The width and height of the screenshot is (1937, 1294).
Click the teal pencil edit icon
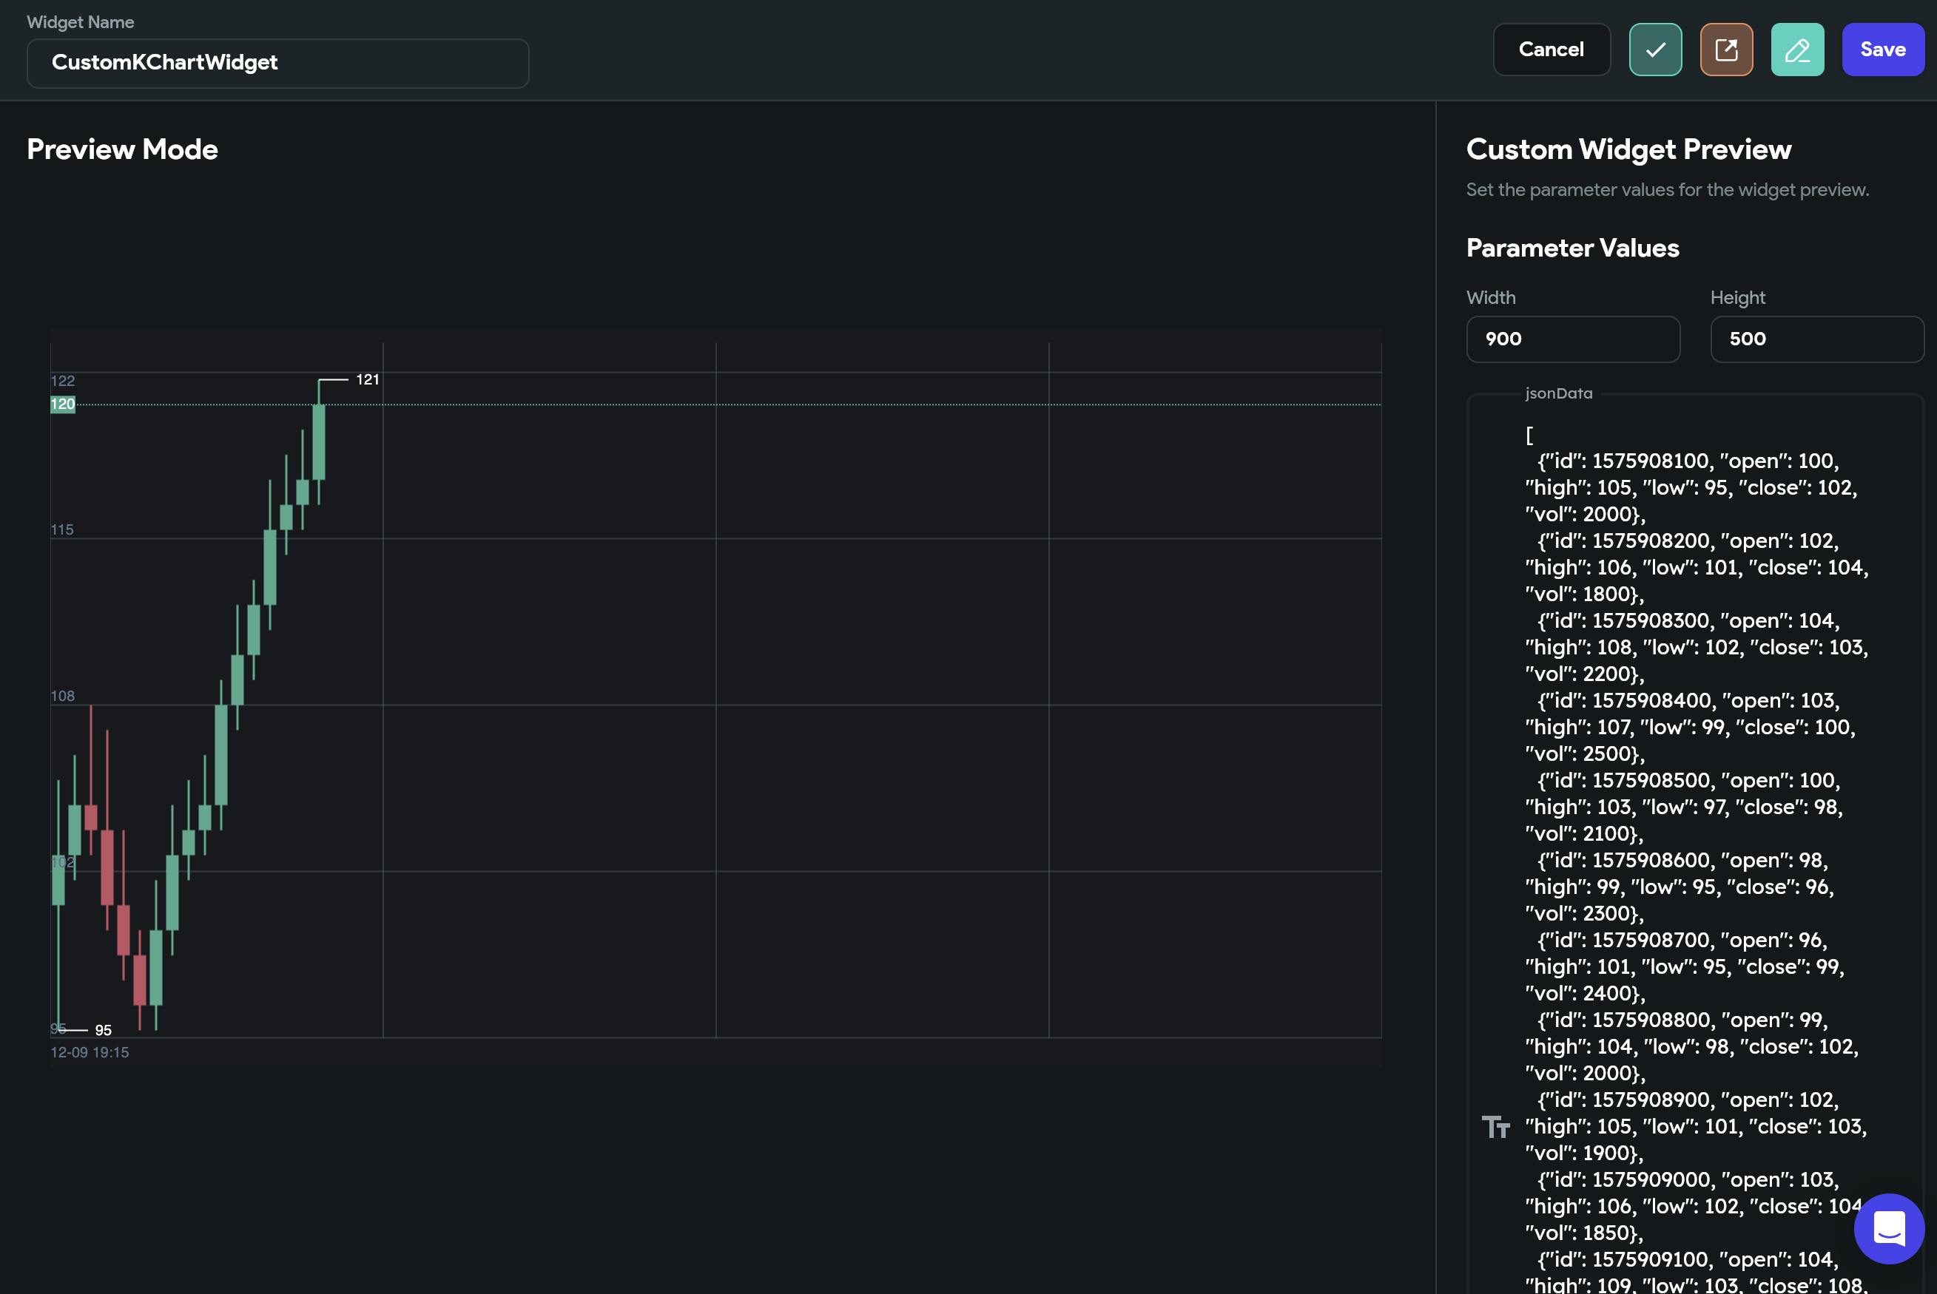pos(1796,50)
